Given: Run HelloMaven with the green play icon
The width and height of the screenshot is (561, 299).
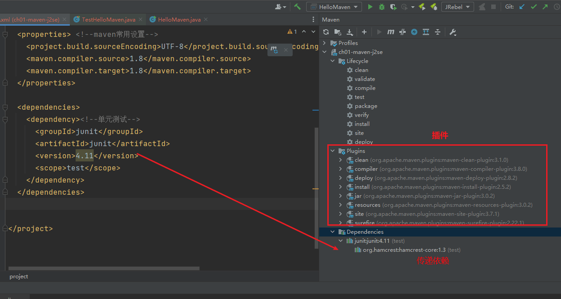Looking at the screenshot, I should (370, 7).
